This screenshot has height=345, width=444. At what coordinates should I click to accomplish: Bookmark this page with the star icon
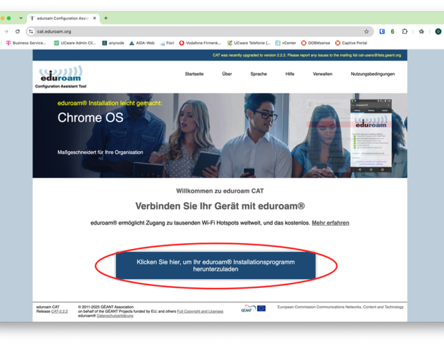pos(367,32)
